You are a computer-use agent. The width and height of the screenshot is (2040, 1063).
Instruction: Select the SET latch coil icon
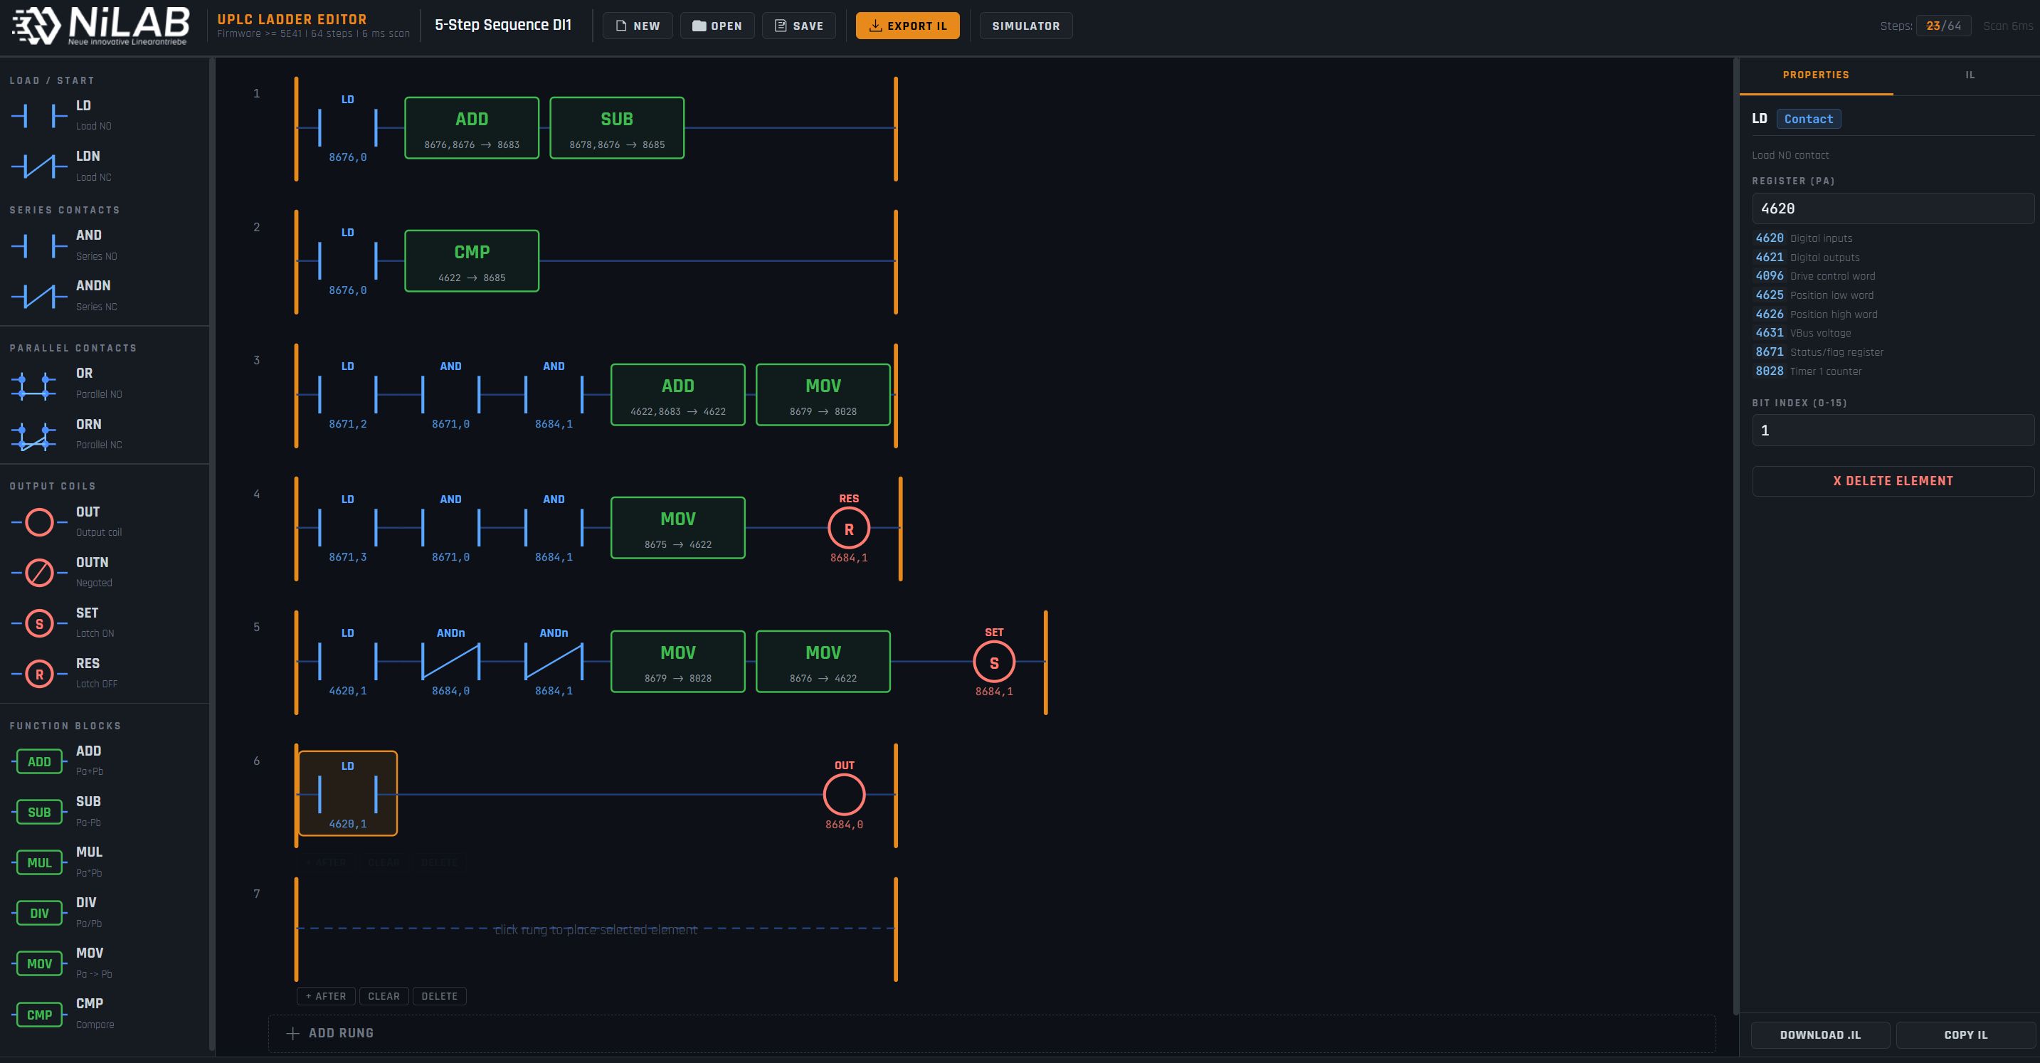(39, 623)
